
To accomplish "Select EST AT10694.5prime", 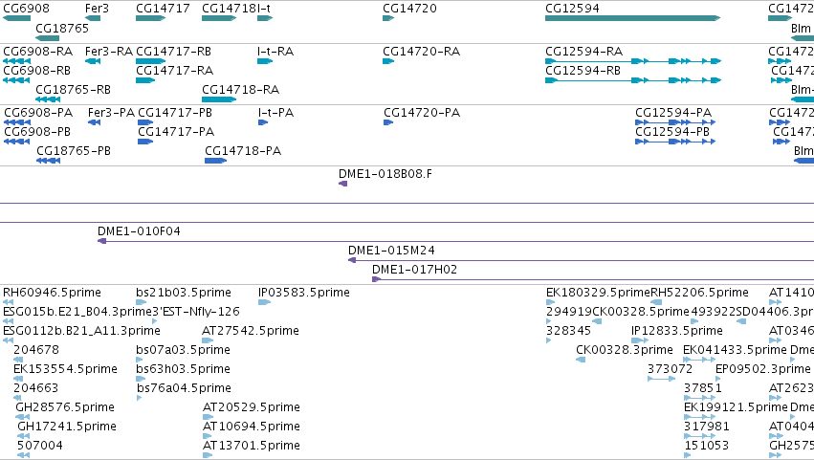I will point(252,427).
